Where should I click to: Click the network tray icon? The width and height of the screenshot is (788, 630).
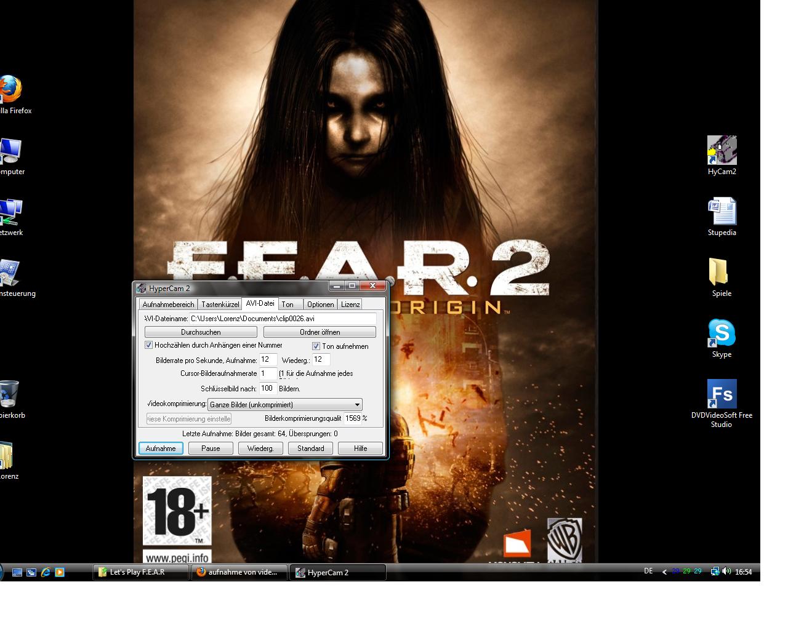[x=715, y=572]
